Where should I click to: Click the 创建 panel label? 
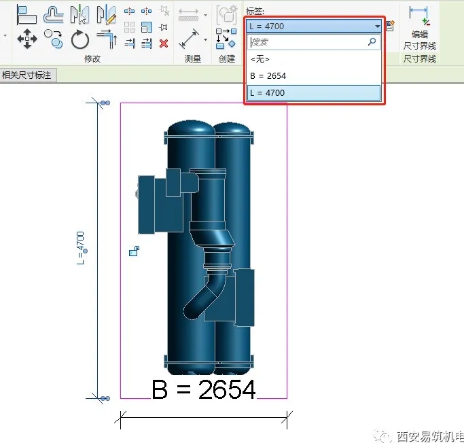pos(227,58)
